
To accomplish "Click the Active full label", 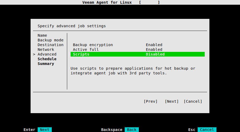I will [86, 49].
